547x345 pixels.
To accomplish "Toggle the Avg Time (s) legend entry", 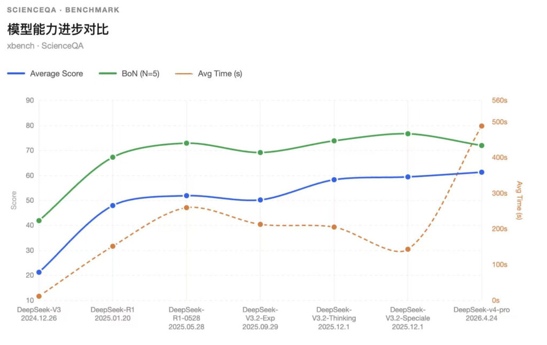I will tap(220, 74).
